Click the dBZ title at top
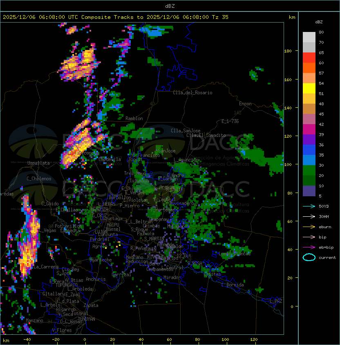 (x=170, y=6)
